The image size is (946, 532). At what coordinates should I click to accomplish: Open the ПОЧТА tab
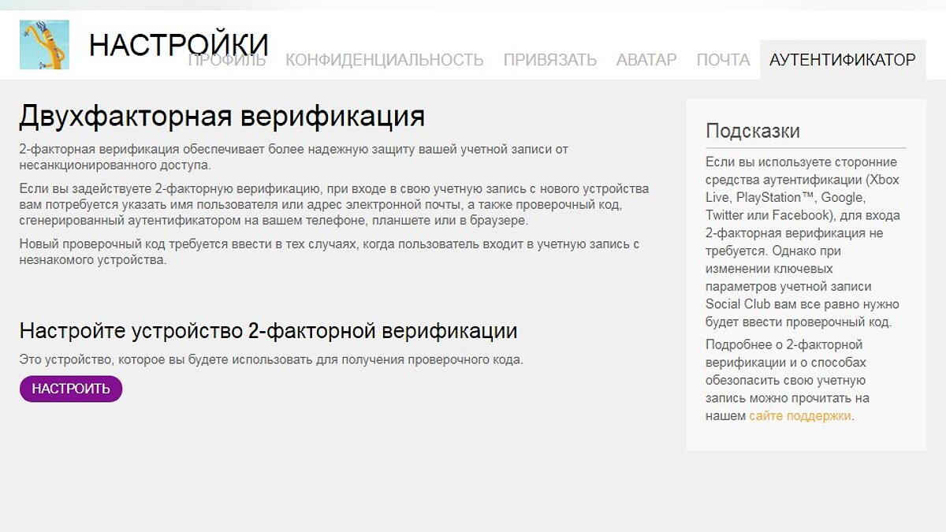coord(723,60)
